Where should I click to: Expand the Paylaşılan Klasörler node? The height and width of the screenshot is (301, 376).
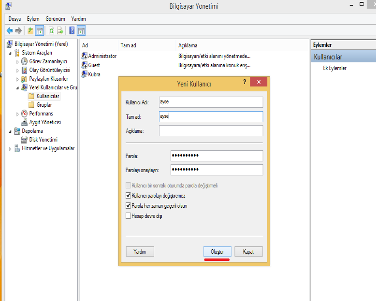tap(17, 79)
